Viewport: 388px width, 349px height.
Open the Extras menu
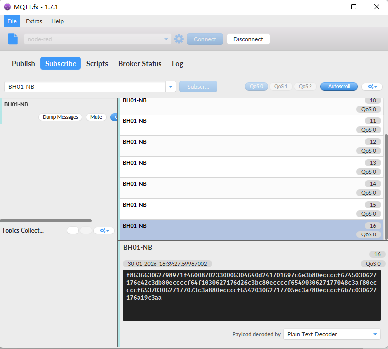tap(34, 21)
